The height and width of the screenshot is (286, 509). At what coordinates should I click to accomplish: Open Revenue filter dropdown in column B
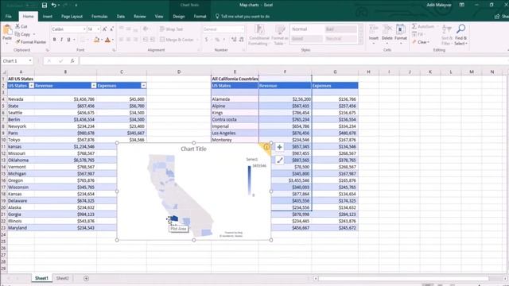94,86
